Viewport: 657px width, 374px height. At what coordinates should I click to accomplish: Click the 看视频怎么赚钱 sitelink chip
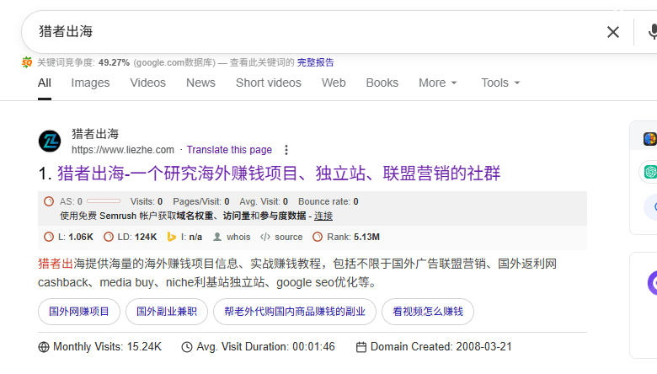(x=428, y=312)
